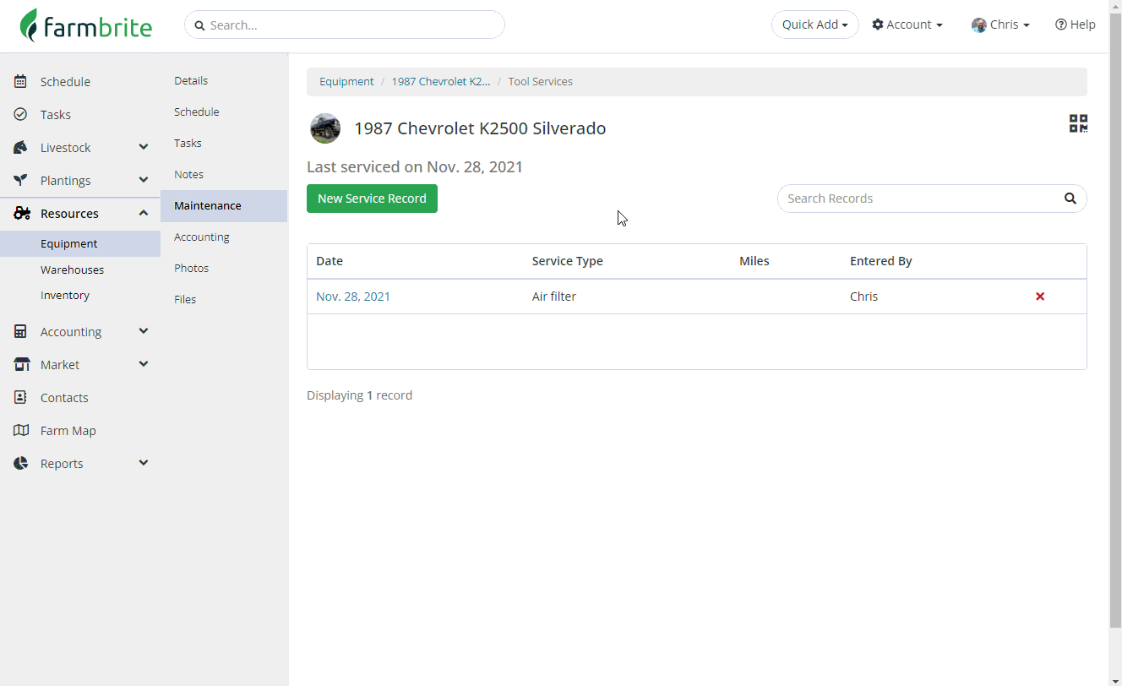The height and width of the screenshot is (686, 1122).
Task: Click the 1987 Chevrolet truck thumbnail
Action: coord(325,128)
